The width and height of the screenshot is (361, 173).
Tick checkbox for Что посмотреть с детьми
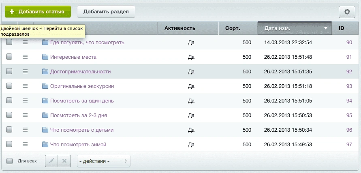[x=9, y=130]
